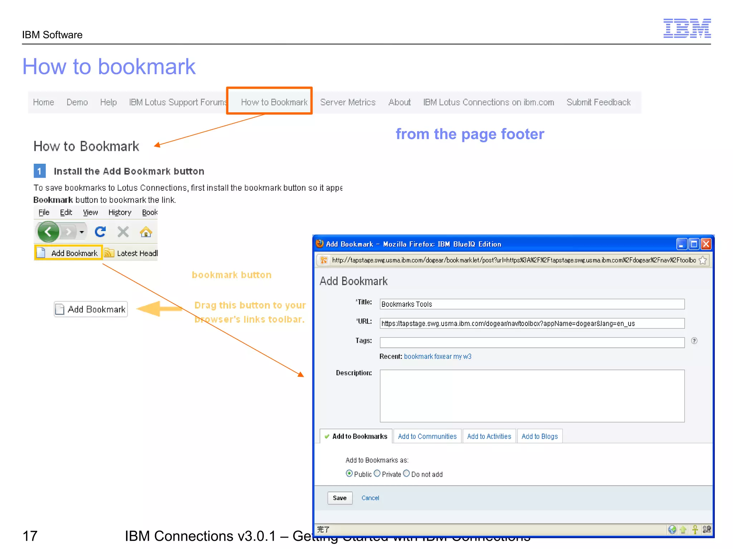Open IBM Lotus Support Forums link
This screenshot has width=733, height=549.
[178, 102]
